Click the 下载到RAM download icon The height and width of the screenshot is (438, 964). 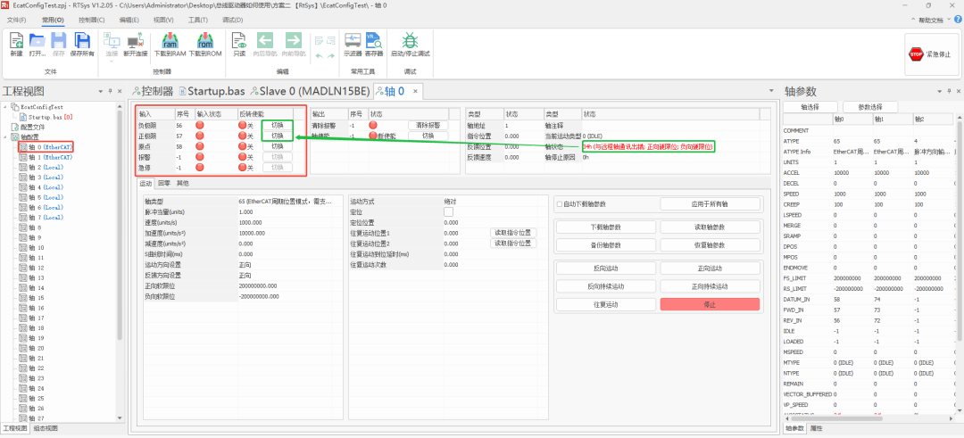pos(170,41)
